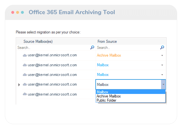
Task: Collapse the open combo box via its highlighted arrow
Action: click(x=163, y=85)
